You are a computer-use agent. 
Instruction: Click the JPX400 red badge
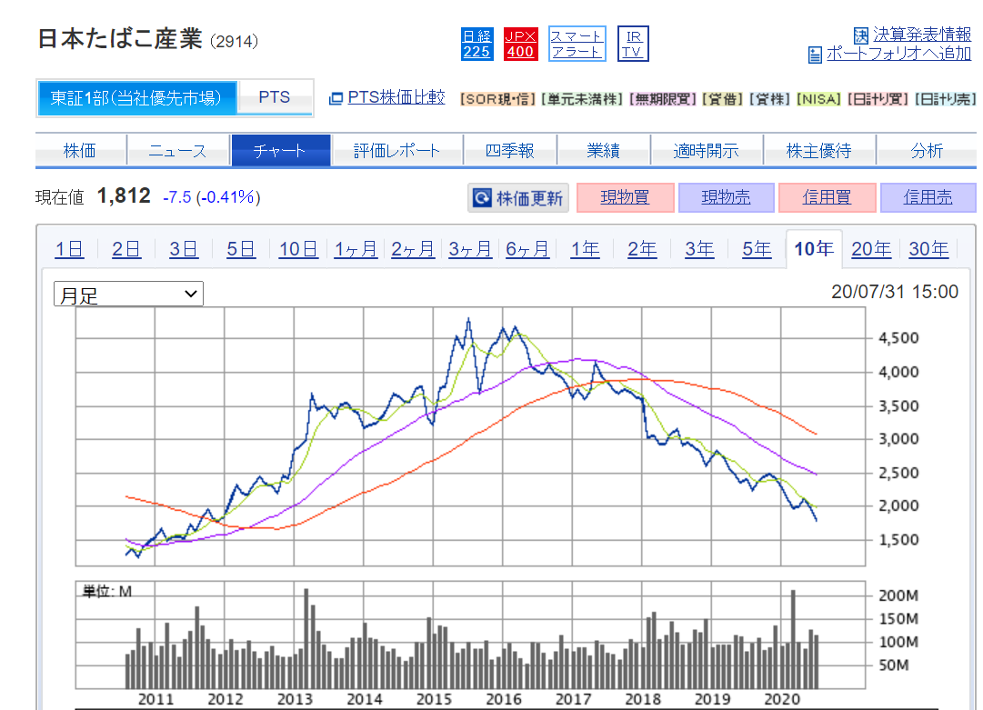tap(520, 44)
